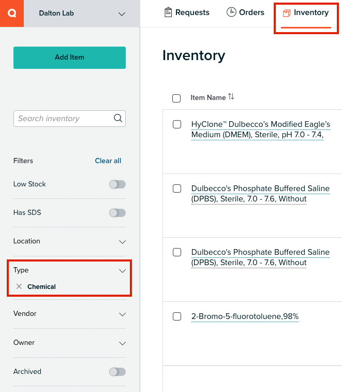
Task: Click the orange Quartzy logo icon
Action: click(12, 13)
